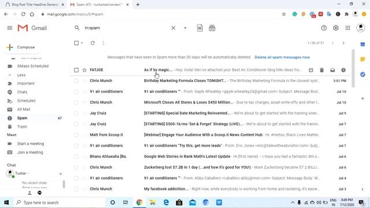Click the GMass sheets icon near search
The image size is (370, 208).
[200, 28]
